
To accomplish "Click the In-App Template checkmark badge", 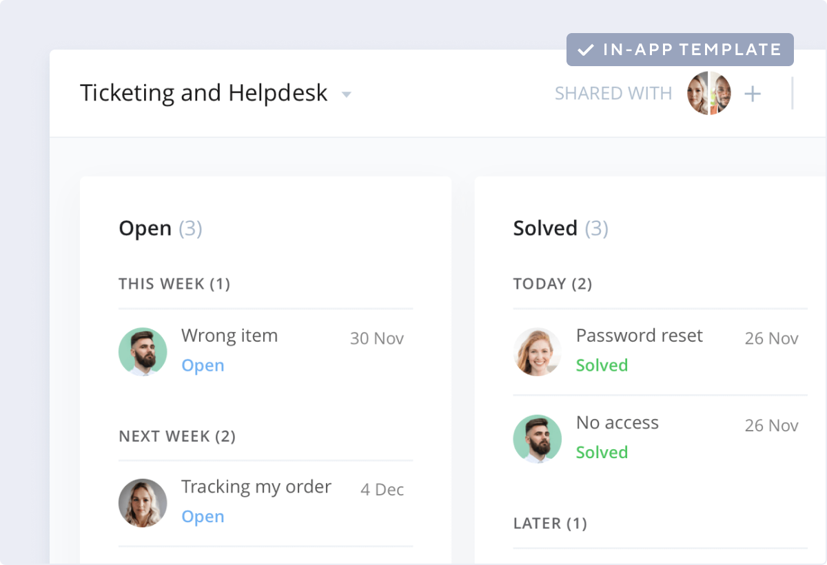I will [680, 50].
